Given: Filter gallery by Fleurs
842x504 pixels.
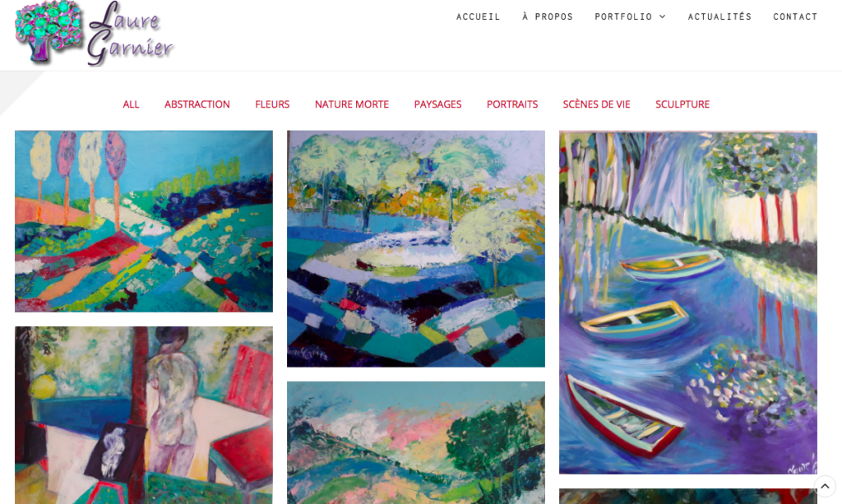Looking at the screenshot, I should 272,104.
